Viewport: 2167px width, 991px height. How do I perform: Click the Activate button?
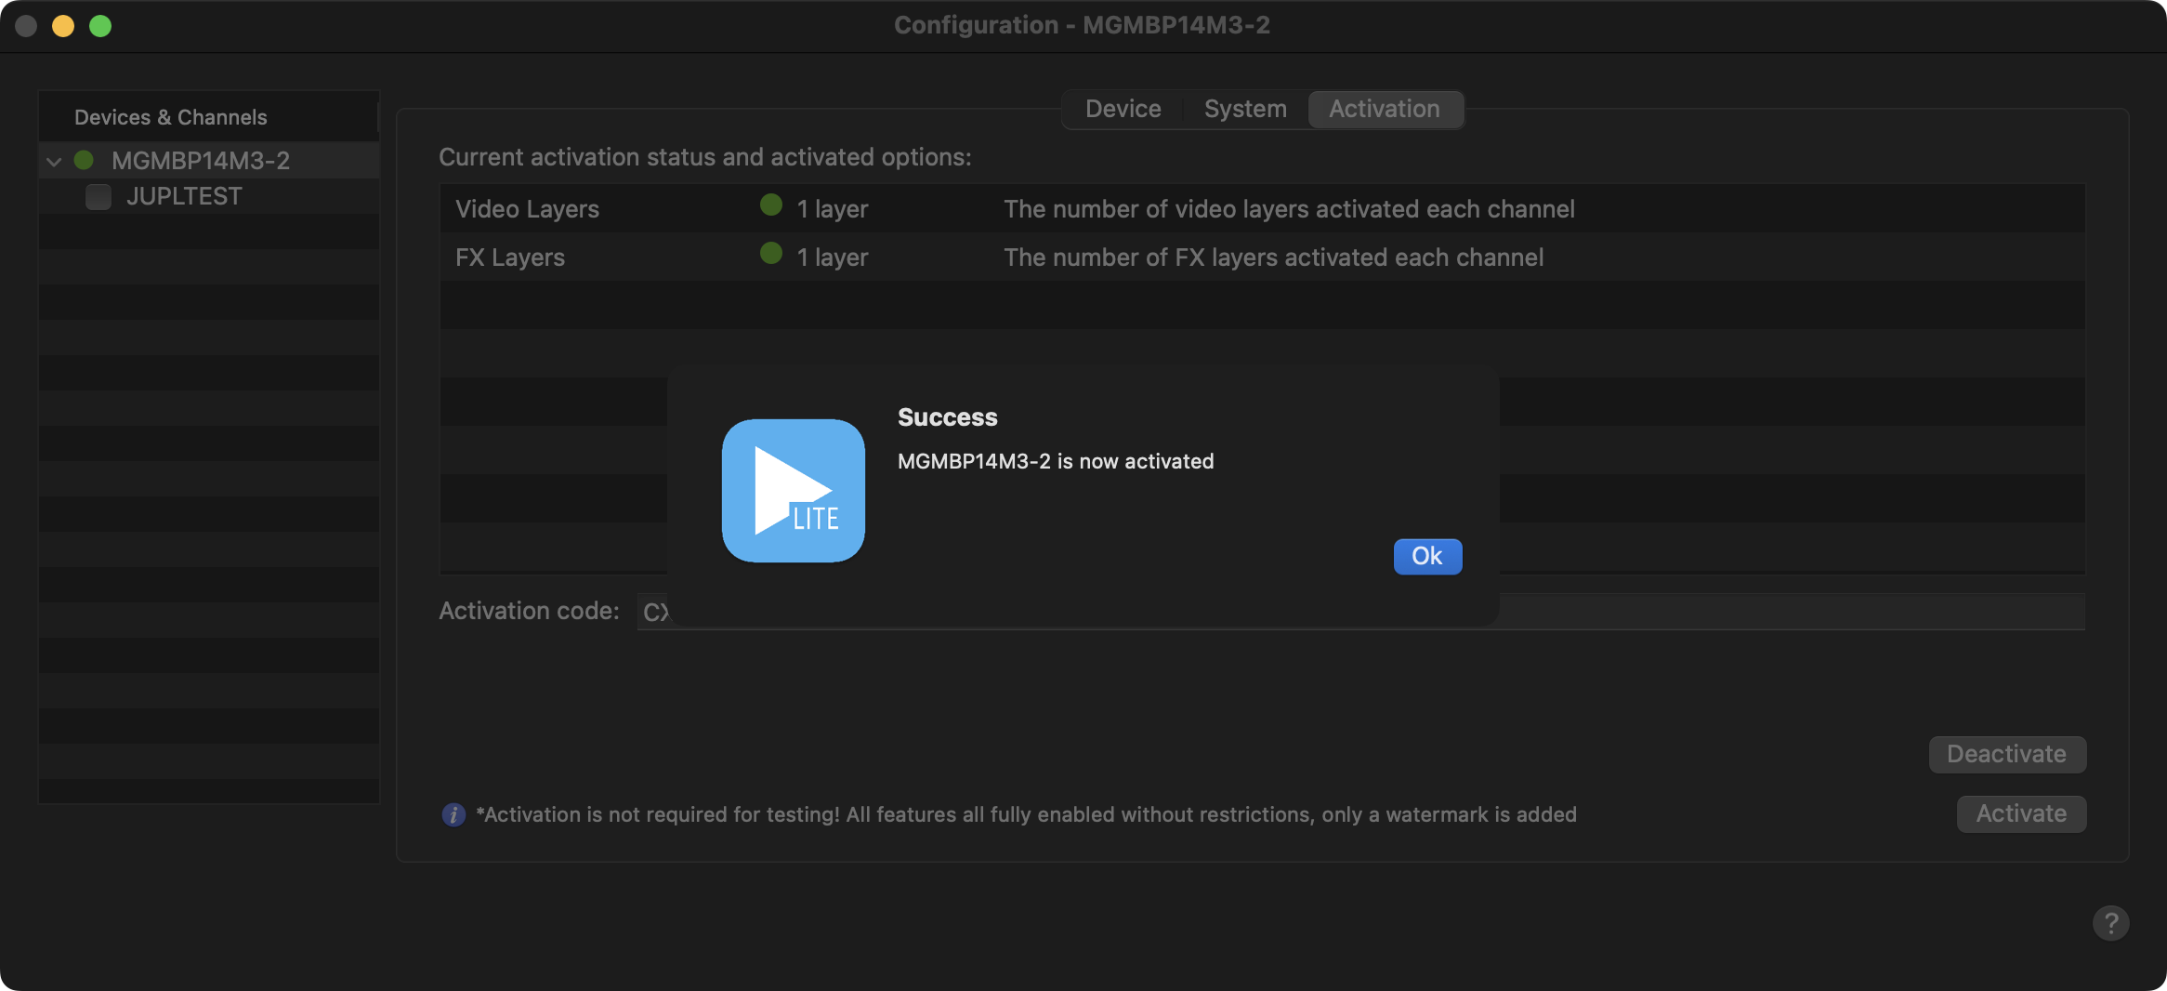(x=2020, y=813)
